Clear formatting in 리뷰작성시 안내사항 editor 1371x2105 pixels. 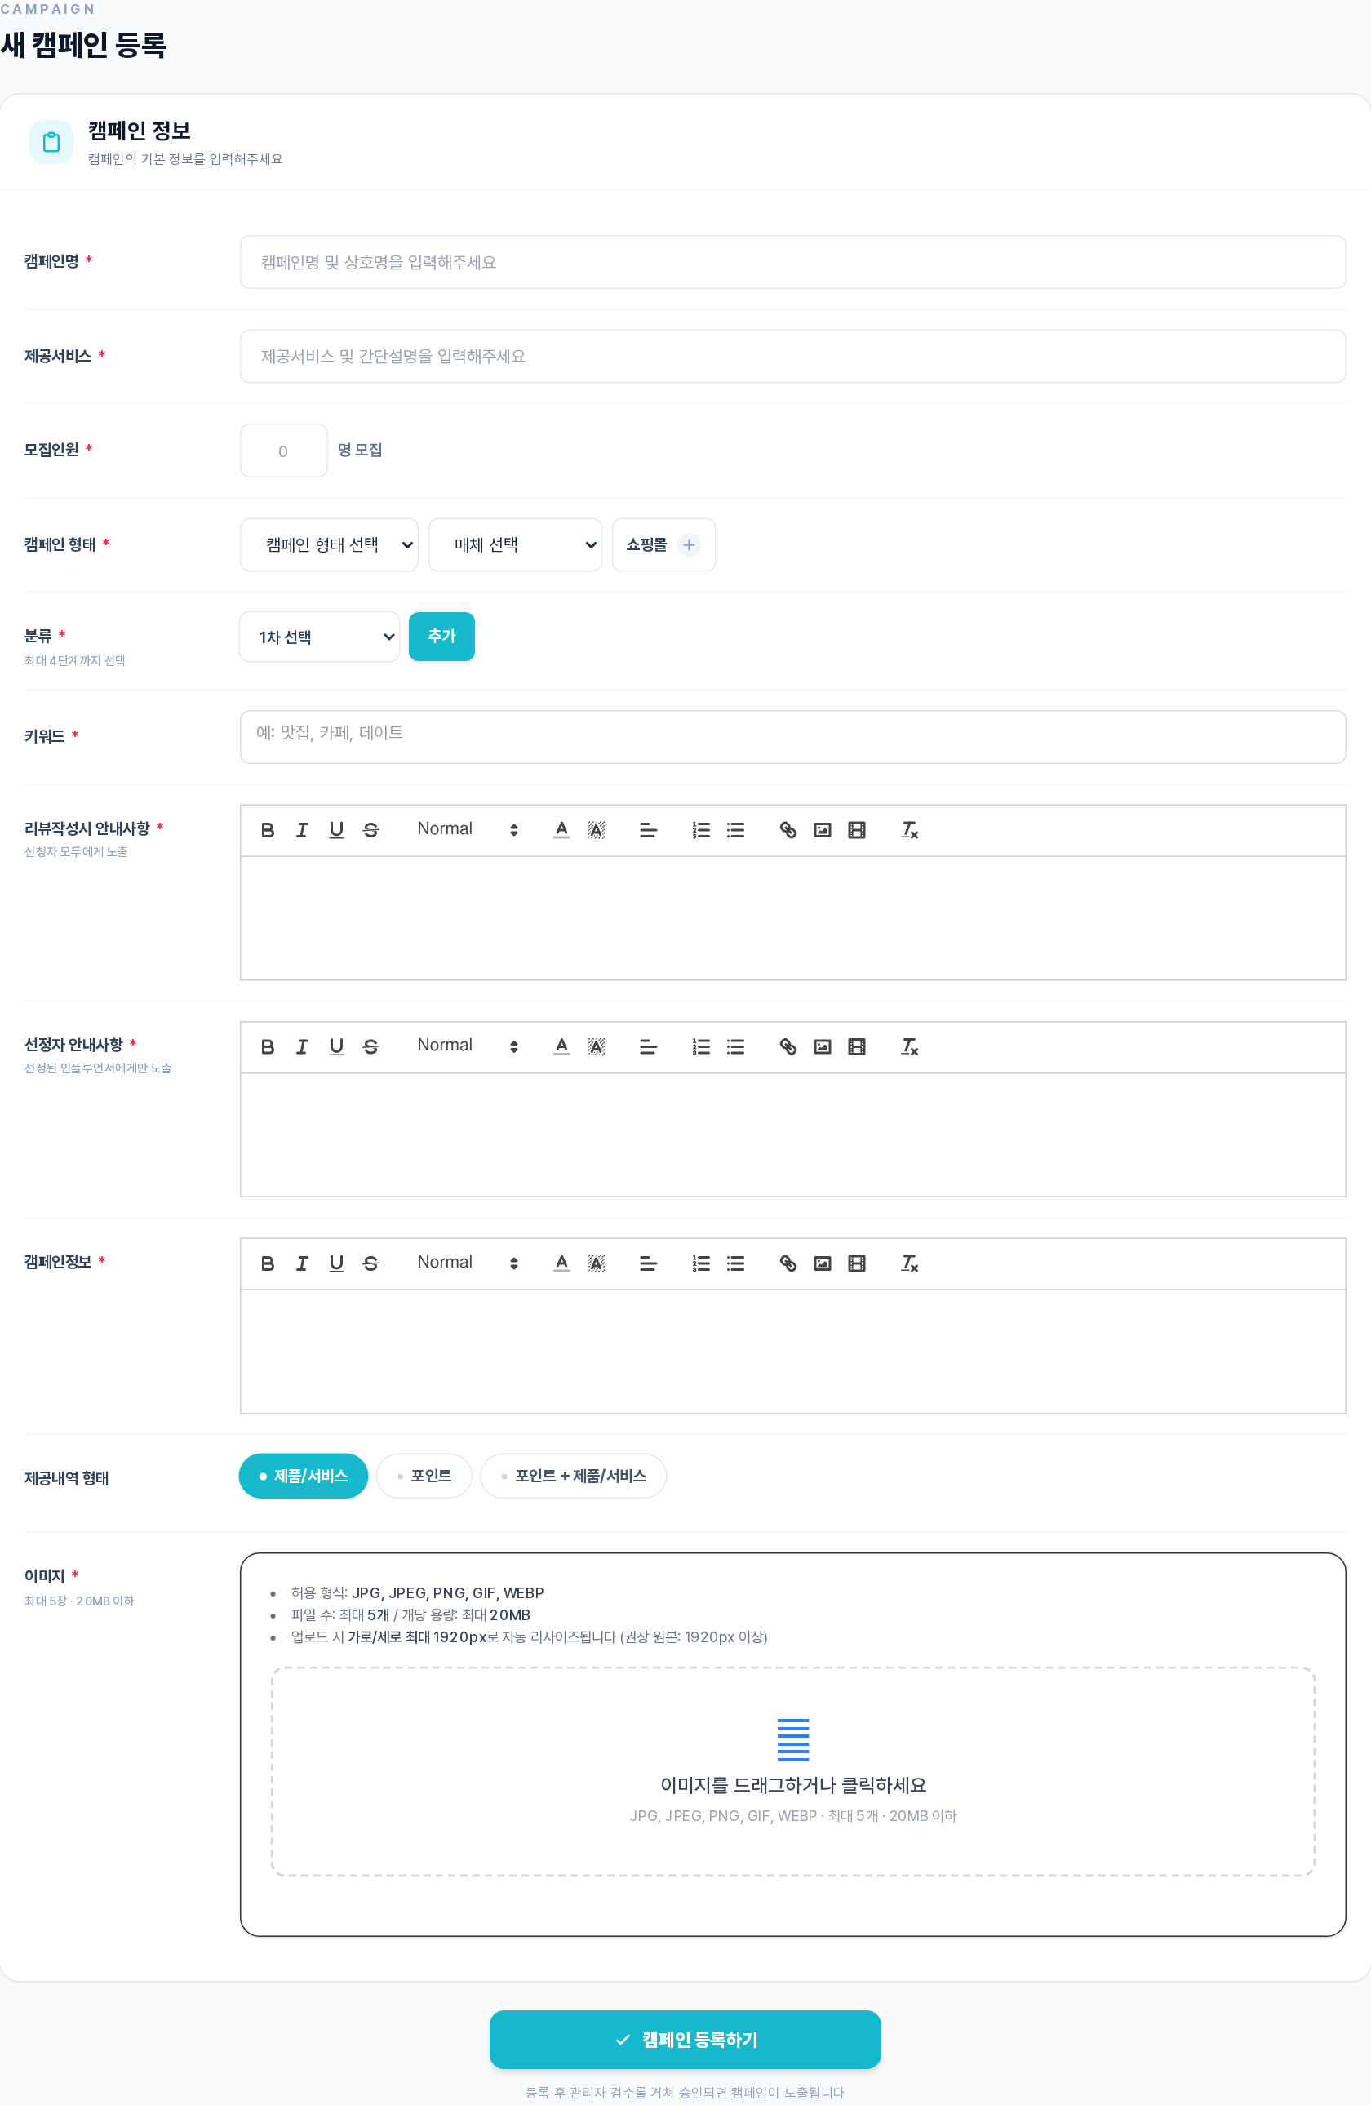tap(909, 829)
